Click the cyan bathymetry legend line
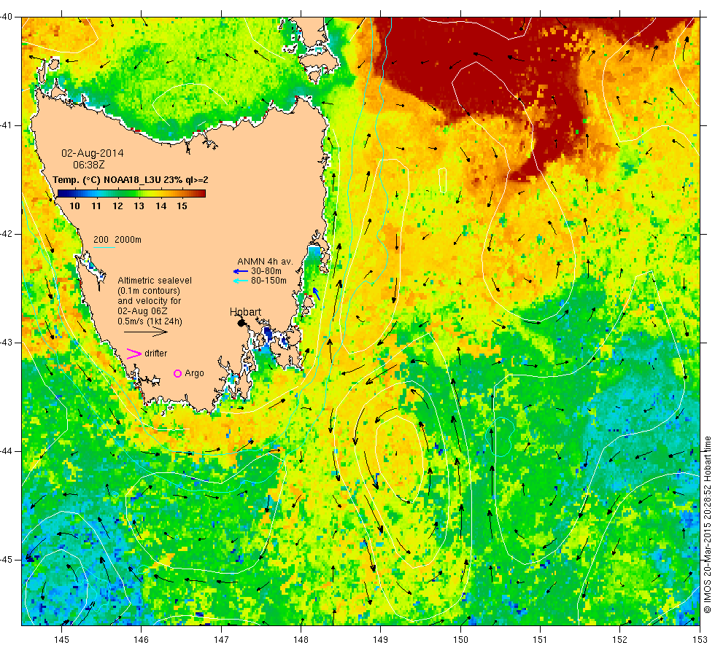Viewport: 715px width, 656px height. coord(104,247)
